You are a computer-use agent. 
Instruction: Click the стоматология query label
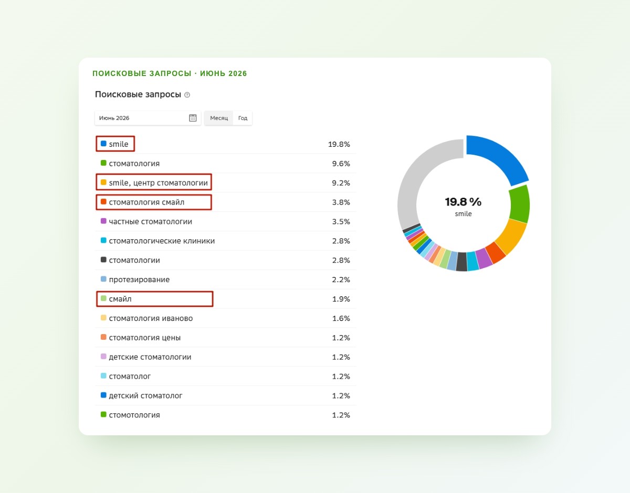(134, 164)
